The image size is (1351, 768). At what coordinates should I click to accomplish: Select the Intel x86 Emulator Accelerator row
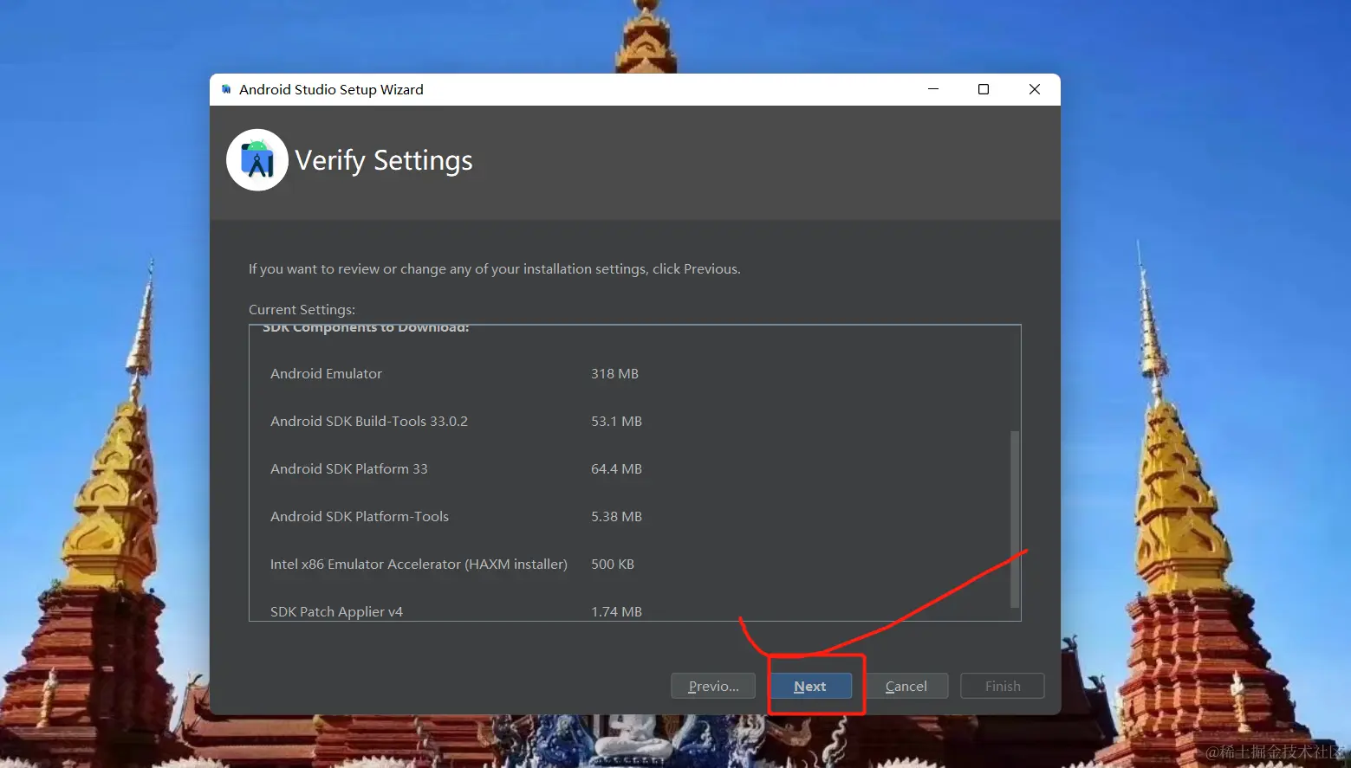[x=419, y=564]
